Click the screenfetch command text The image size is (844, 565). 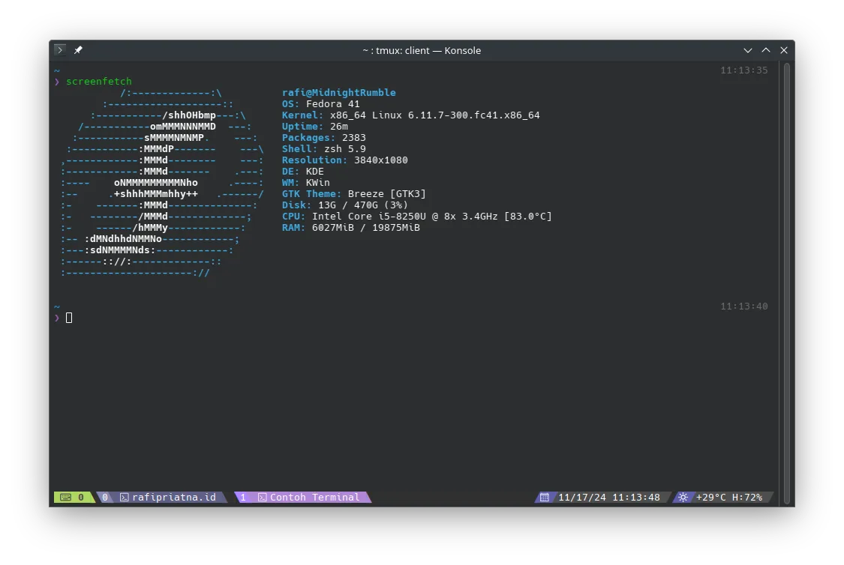98,81
